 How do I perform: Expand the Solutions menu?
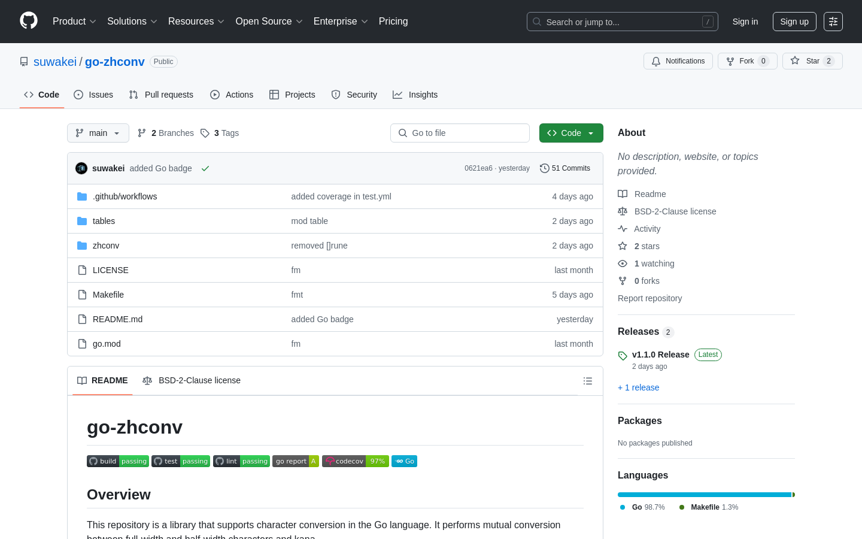click(x=132, y=22)
